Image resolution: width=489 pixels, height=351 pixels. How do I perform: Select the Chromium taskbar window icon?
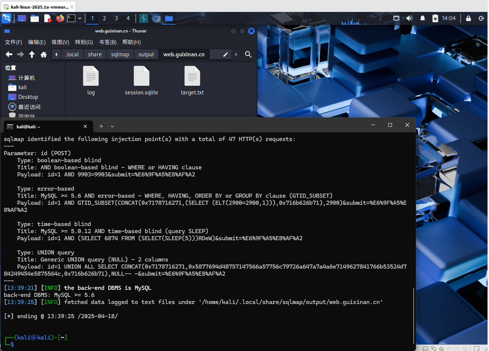pyautogui.click(x=156, y=18)
